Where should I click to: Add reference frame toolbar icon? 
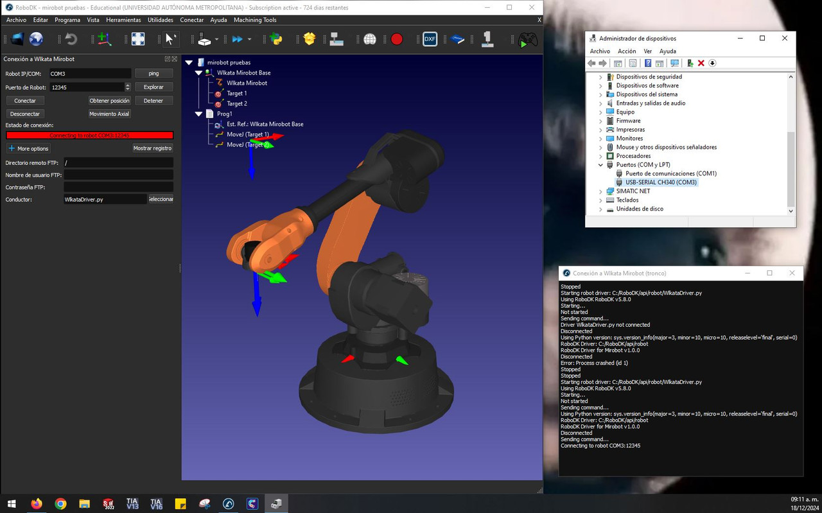coord(104,39)
